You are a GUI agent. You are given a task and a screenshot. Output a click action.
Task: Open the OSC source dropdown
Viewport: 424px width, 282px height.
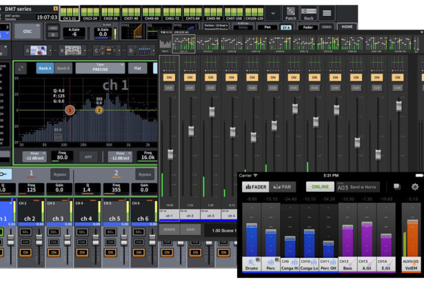click(28, 32)
